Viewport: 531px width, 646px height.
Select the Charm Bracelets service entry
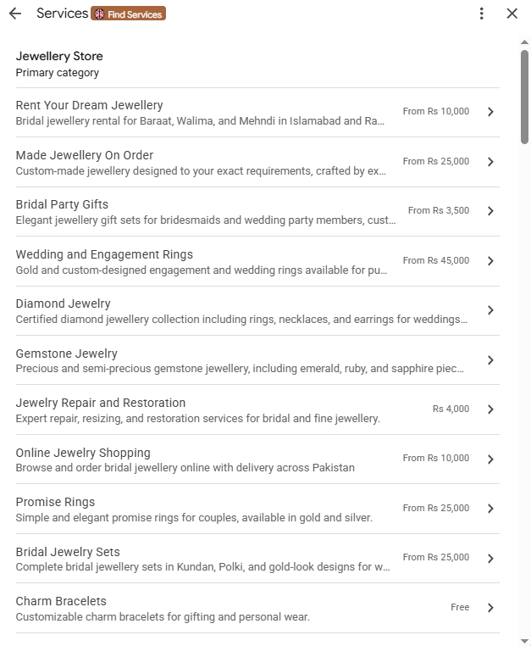tap(257, 608)
